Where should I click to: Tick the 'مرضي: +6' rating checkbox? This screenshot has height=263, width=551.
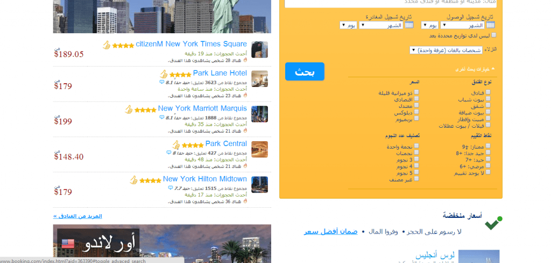[488, 165]
